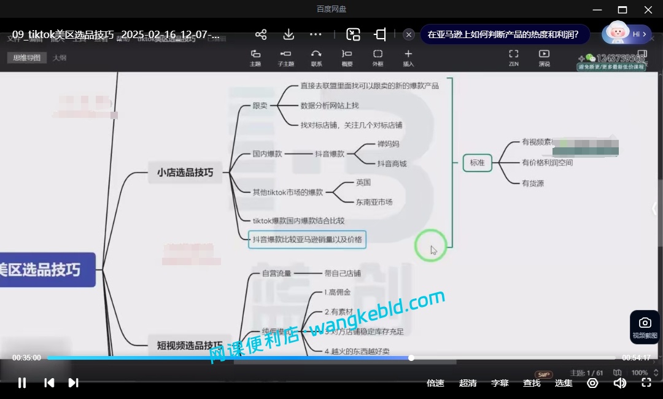Click 插入 insert plus tool

click(408, 58)
